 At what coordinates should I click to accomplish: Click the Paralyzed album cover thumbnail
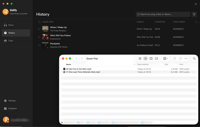pos(45,45)
